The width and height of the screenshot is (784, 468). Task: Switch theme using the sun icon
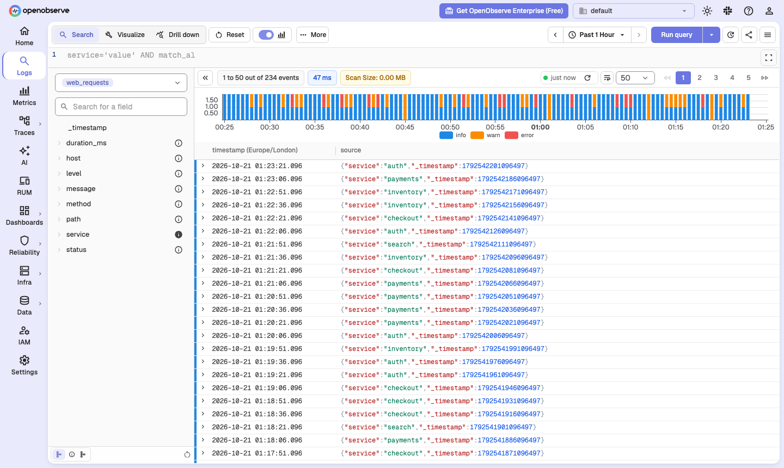click(707, 11)
